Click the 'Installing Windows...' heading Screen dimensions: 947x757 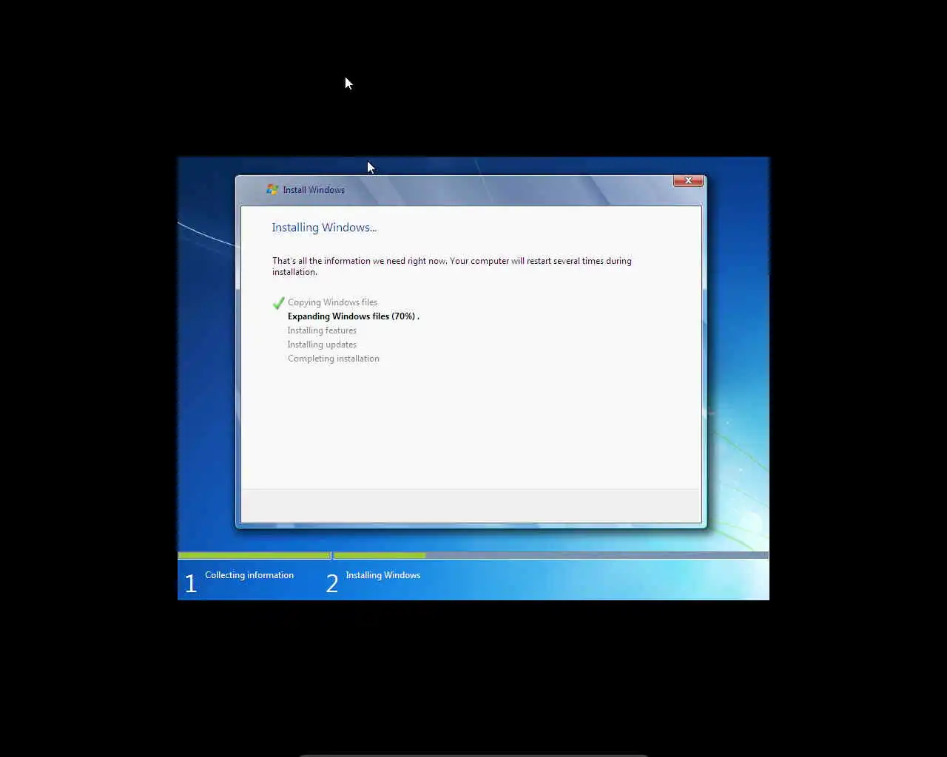[x=324, y=228]
